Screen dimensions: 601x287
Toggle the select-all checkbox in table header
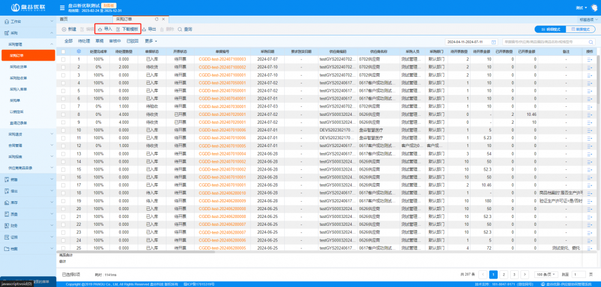63,52
